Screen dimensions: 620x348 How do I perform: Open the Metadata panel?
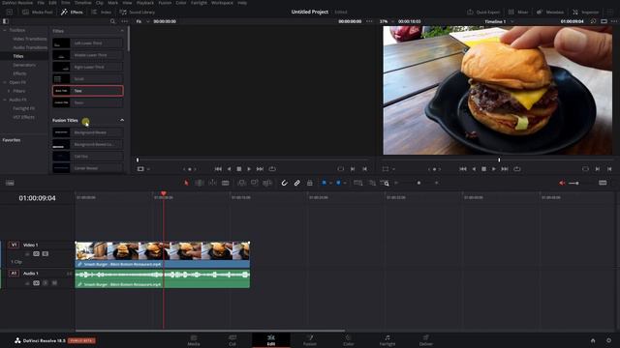coord(550,13)
